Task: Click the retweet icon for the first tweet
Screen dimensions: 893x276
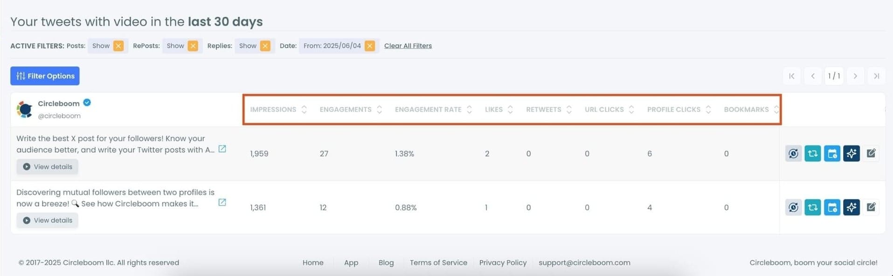Action: pos(812,153)
